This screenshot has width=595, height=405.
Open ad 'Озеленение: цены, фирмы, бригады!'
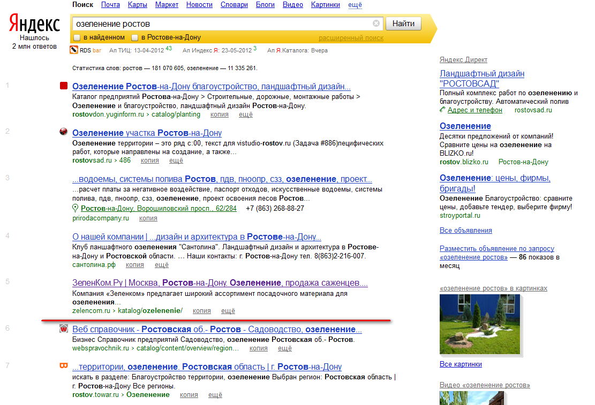(495, 183)
